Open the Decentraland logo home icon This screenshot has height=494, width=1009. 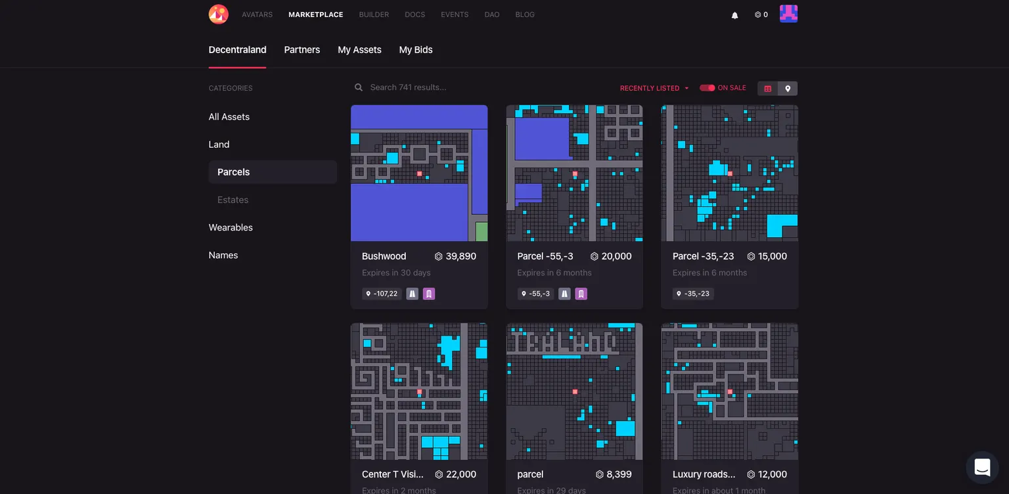pyautogui.click(x=218, y=13)
